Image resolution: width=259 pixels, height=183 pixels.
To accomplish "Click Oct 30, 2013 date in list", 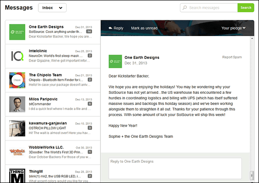I will (x=84, y=147).
